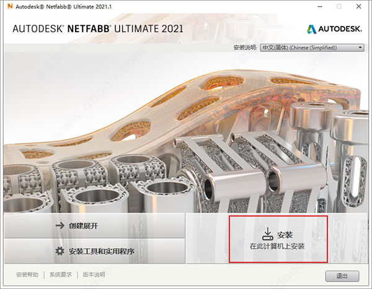Click the 退出 button
Viewport: 372px width, 289px height.
[342, 276]
